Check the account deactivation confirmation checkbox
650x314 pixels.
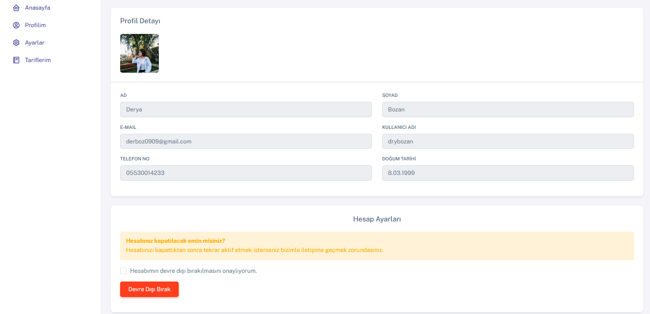[x=124, y=270]
